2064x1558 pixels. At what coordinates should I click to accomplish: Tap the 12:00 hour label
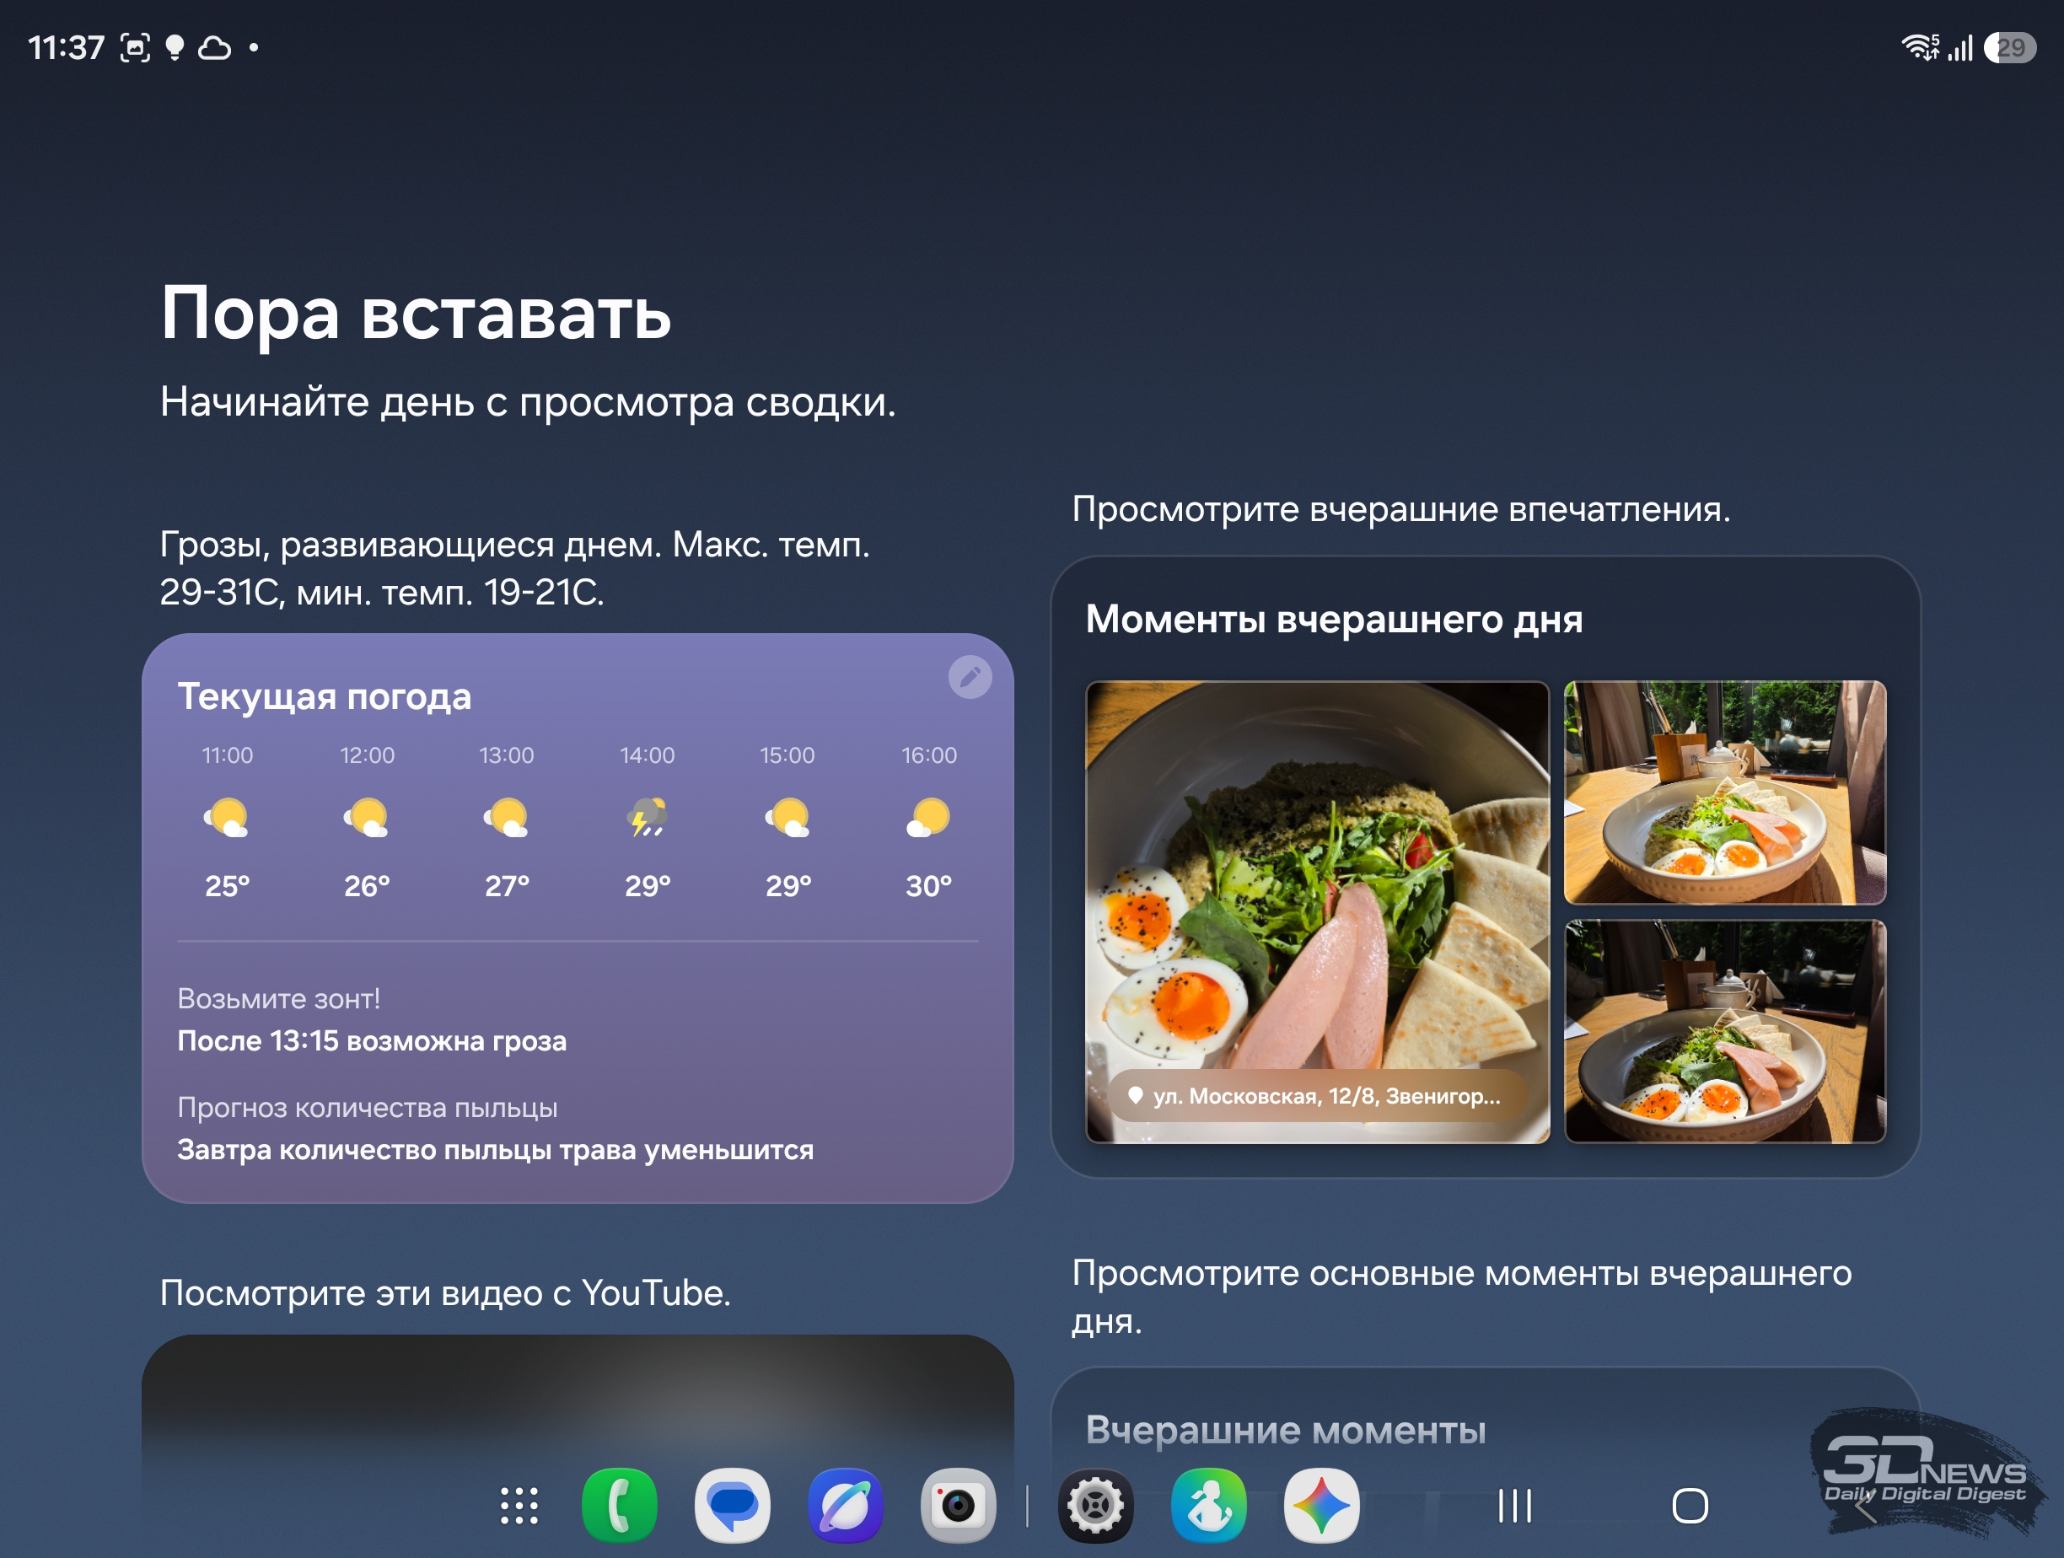click(x=367, y=755)
